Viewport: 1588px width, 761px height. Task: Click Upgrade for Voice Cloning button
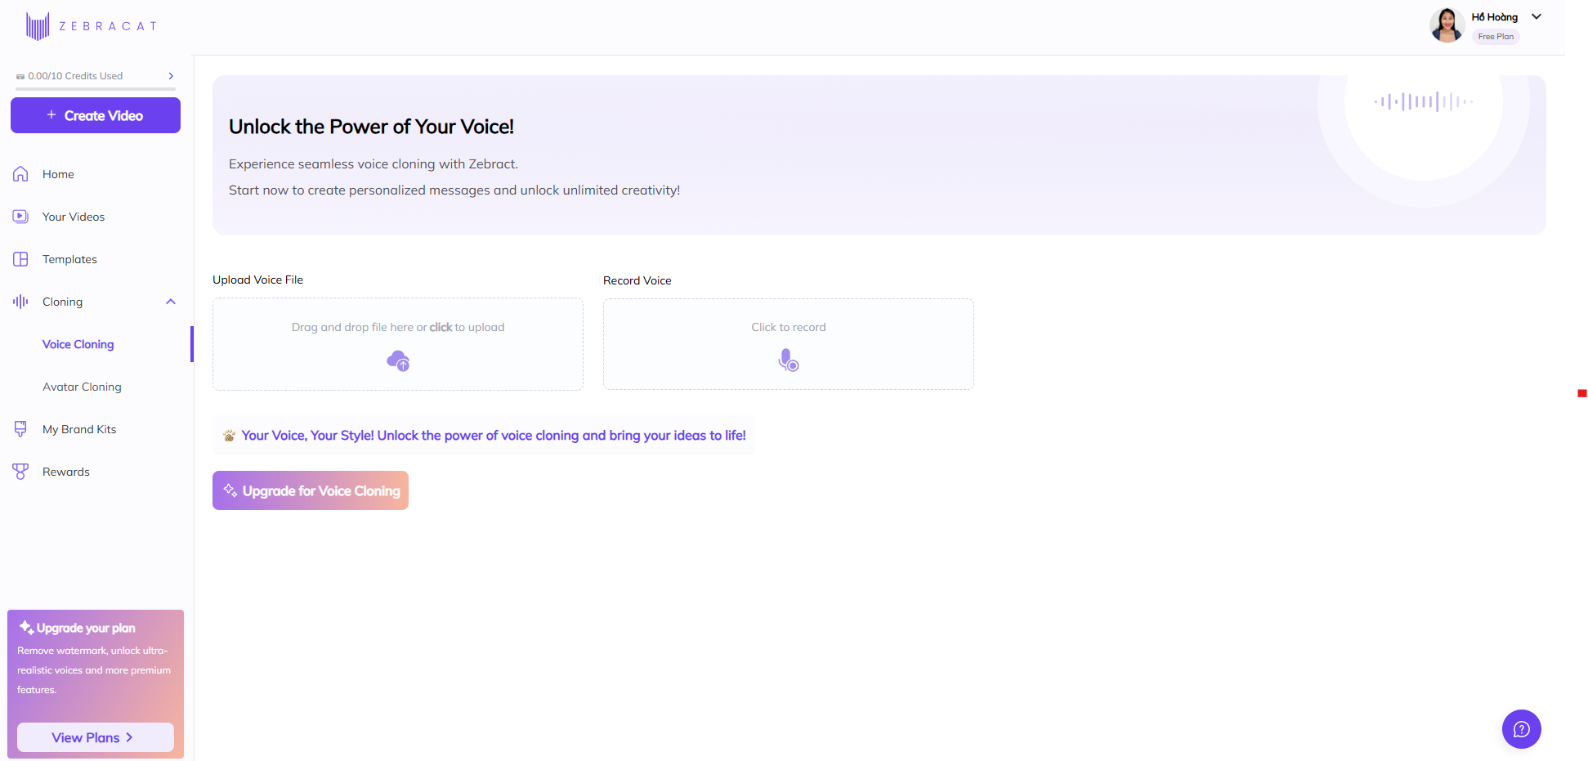tap(311, 490)
